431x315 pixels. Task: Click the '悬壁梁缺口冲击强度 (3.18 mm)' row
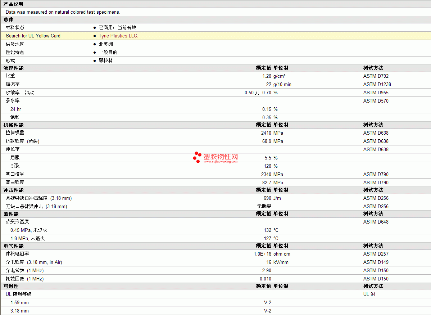click(x=39, y=198)
